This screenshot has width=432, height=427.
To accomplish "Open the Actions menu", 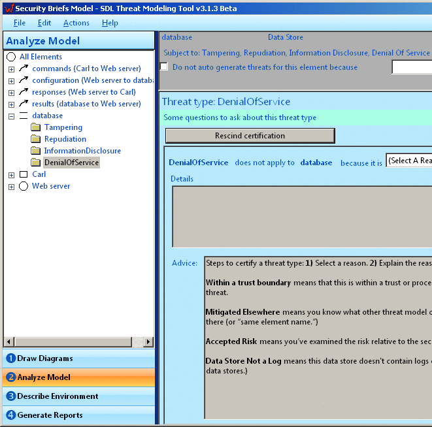I will (76, 23).
